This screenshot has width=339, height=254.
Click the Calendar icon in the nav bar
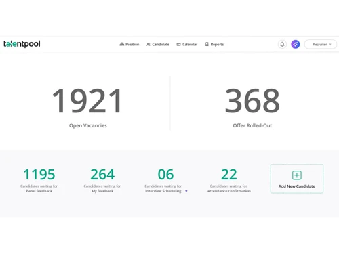tap(178, 44)
